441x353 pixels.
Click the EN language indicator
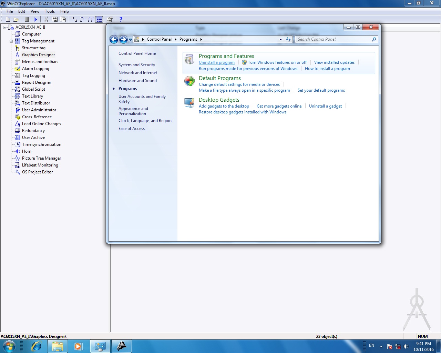pos(371,345)
